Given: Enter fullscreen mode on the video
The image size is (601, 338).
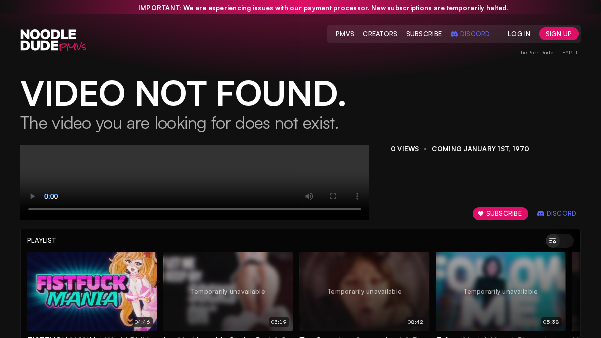Looking at the screenshot, I should (333, 196).
